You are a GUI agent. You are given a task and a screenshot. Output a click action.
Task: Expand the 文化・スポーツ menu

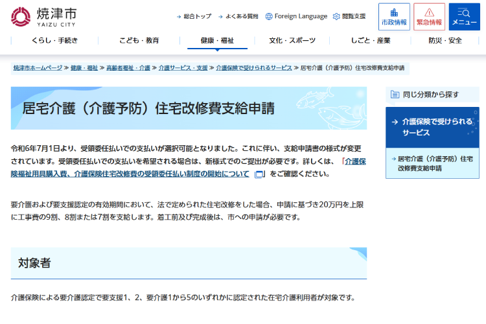(x=292, y=40)
